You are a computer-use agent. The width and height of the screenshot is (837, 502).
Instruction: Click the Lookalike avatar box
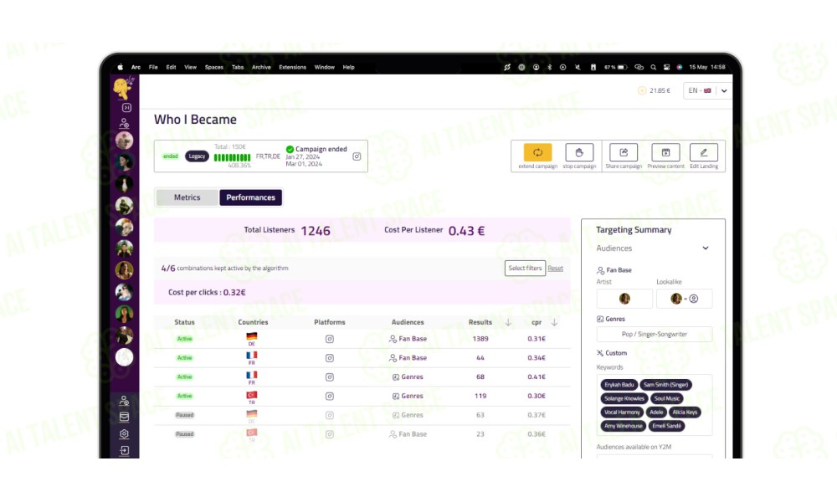(685, 299)
